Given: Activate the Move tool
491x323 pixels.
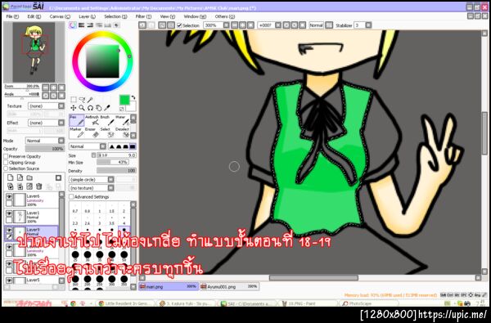Looking at the screenshot, I should point(74,108).
